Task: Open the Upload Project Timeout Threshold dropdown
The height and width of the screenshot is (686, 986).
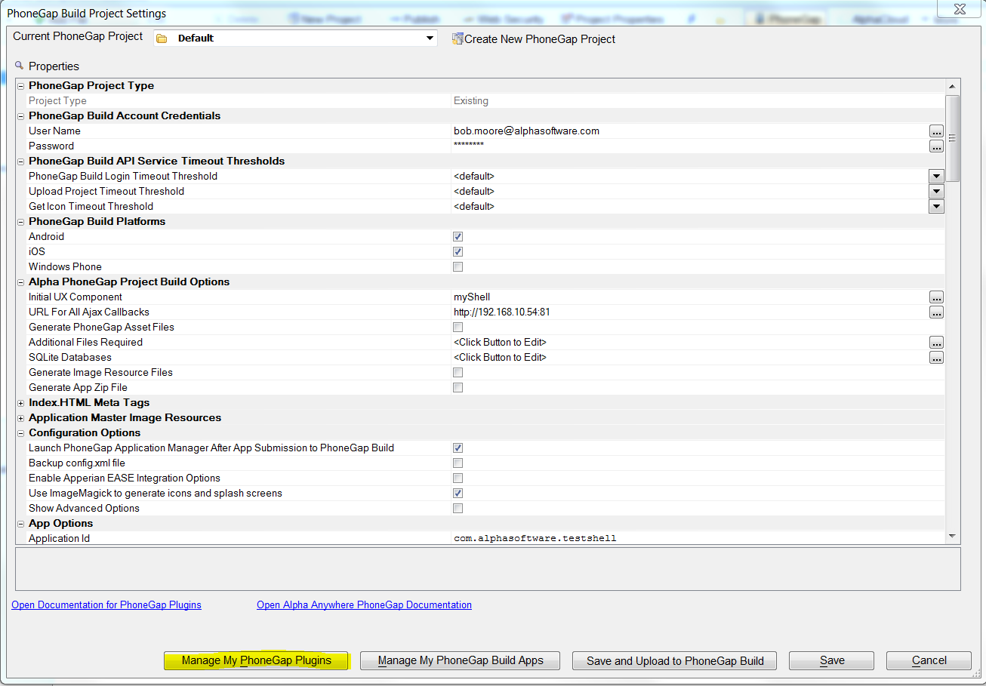Action: [x=936, y=192]
